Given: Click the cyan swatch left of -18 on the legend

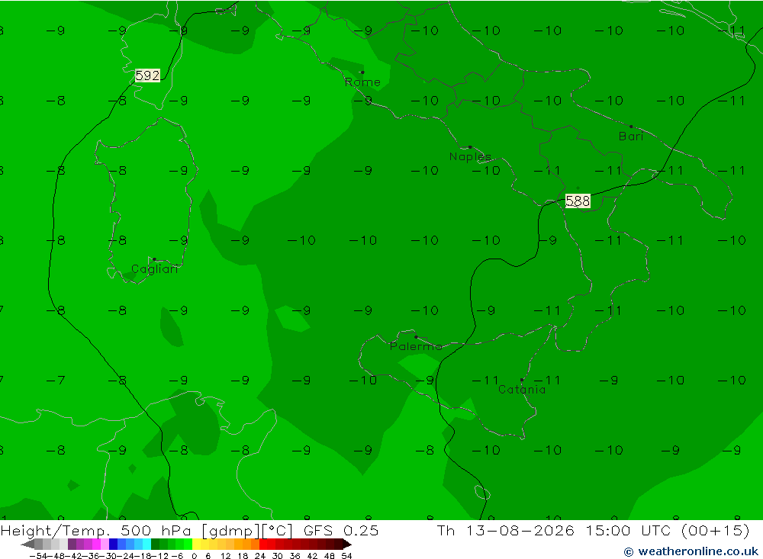Looking at the screenshot, I should 146,544.
